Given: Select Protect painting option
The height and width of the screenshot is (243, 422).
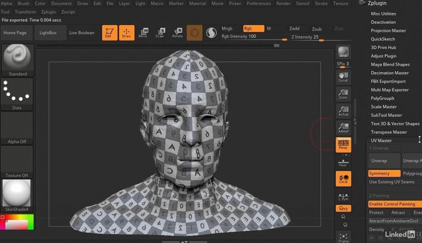Looking at the screenshot, I should pyautogui.click(x=376, y=213).
